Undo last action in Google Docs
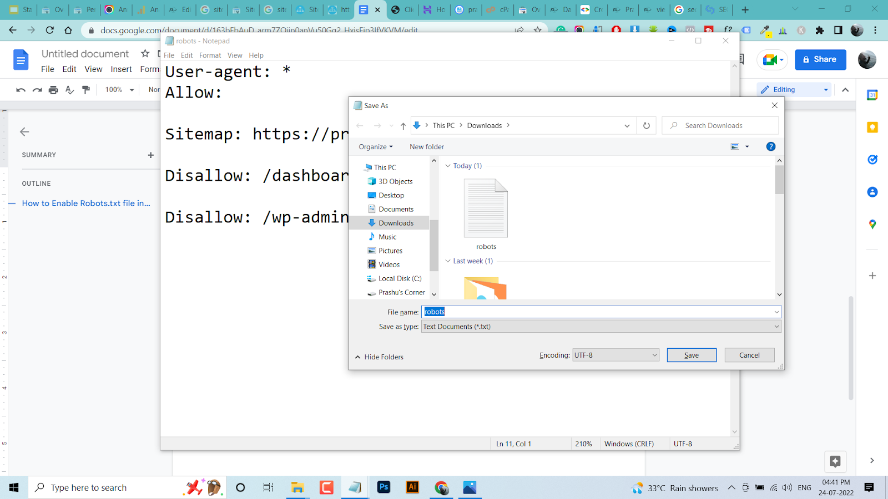This screenshot has width=888, height=499. 21,90
